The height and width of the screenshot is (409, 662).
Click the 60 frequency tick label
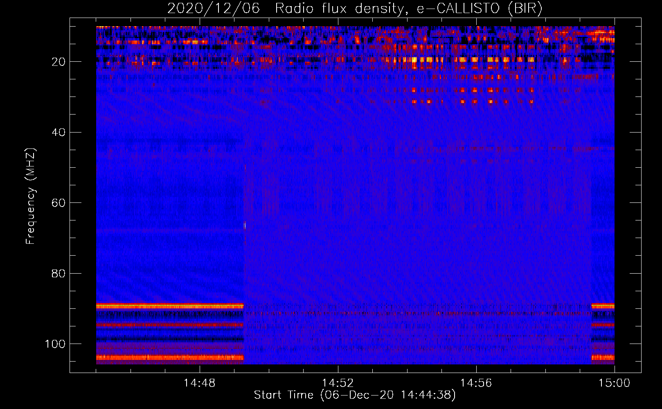click(x=59, y=203)
